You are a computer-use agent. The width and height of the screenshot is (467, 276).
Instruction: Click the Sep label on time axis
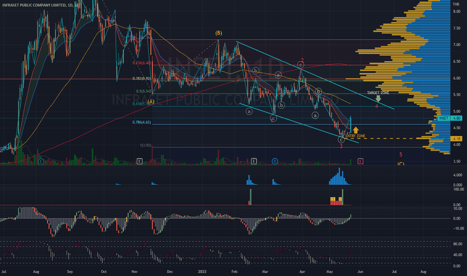coord(70,272)
